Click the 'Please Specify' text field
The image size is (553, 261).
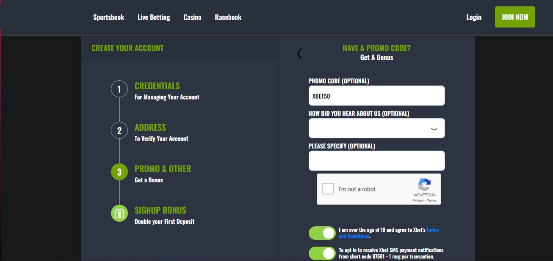[376, 161]
